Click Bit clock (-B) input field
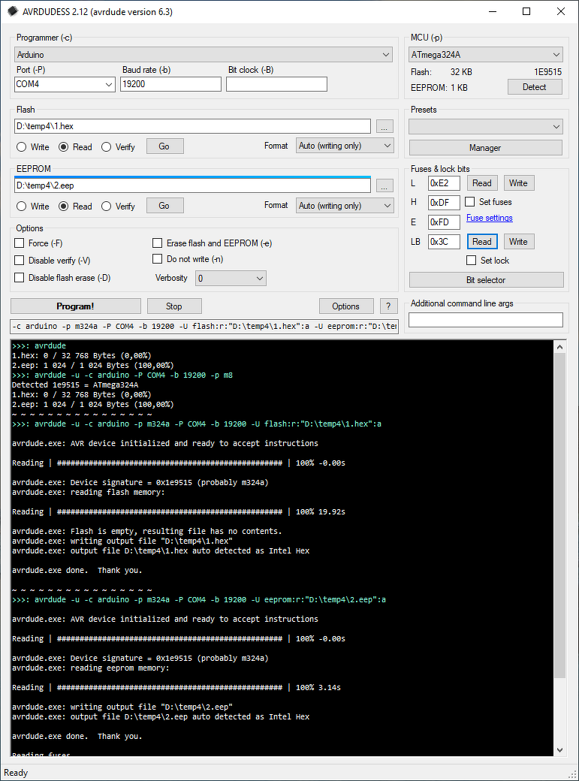The height and width of the screenshot is (781, 579). (276, 84)
